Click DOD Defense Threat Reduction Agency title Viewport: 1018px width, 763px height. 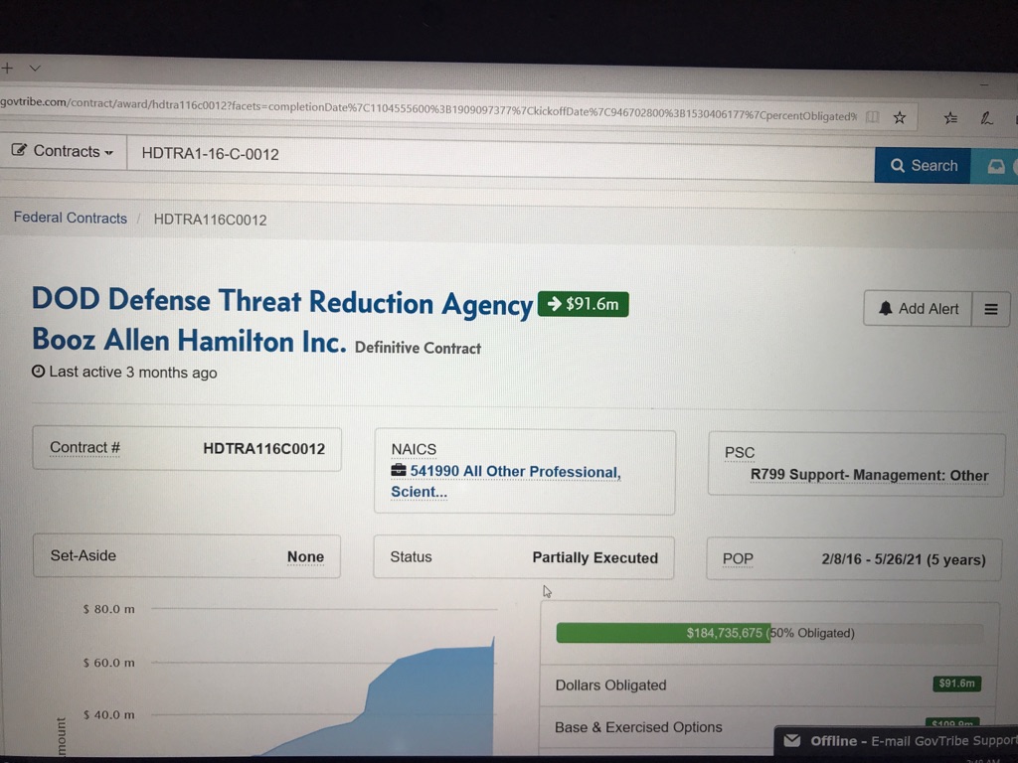coord(281,301)
